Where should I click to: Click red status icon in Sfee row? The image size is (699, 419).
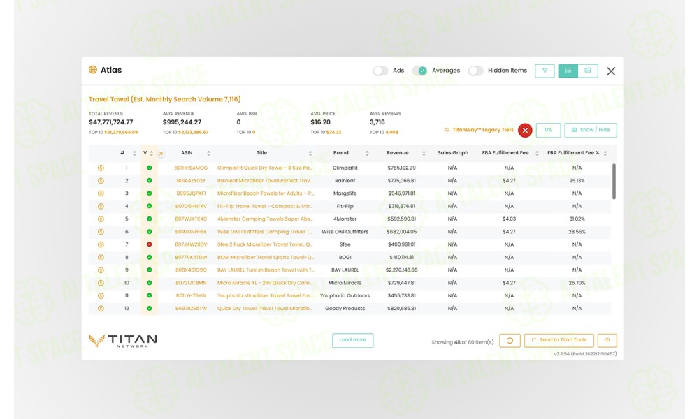click(x=150, y=244)
